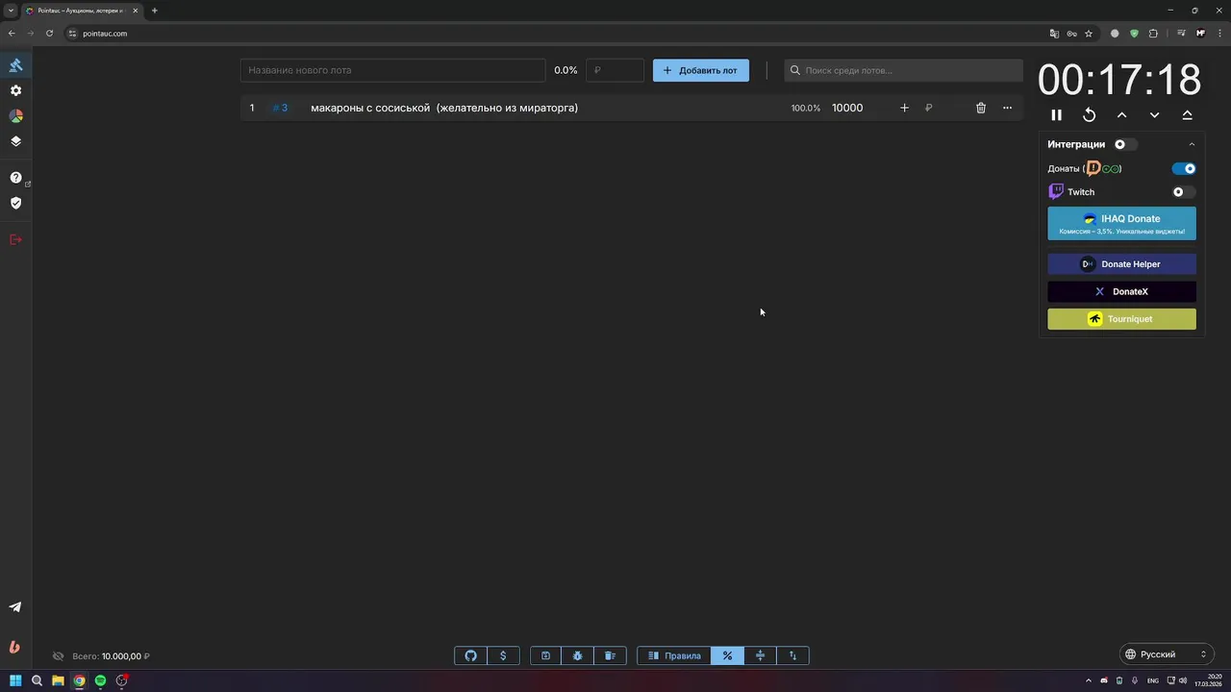Image resolution: width=1231 pixels, height=692 pixels.
Task: Click the #3 lot number label
Action: [x=280, y=108]
